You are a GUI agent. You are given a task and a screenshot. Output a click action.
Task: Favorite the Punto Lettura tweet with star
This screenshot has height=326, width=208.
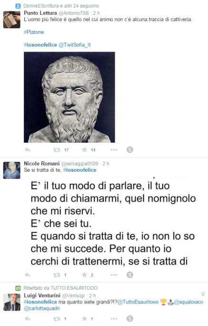tap(84, 149)
